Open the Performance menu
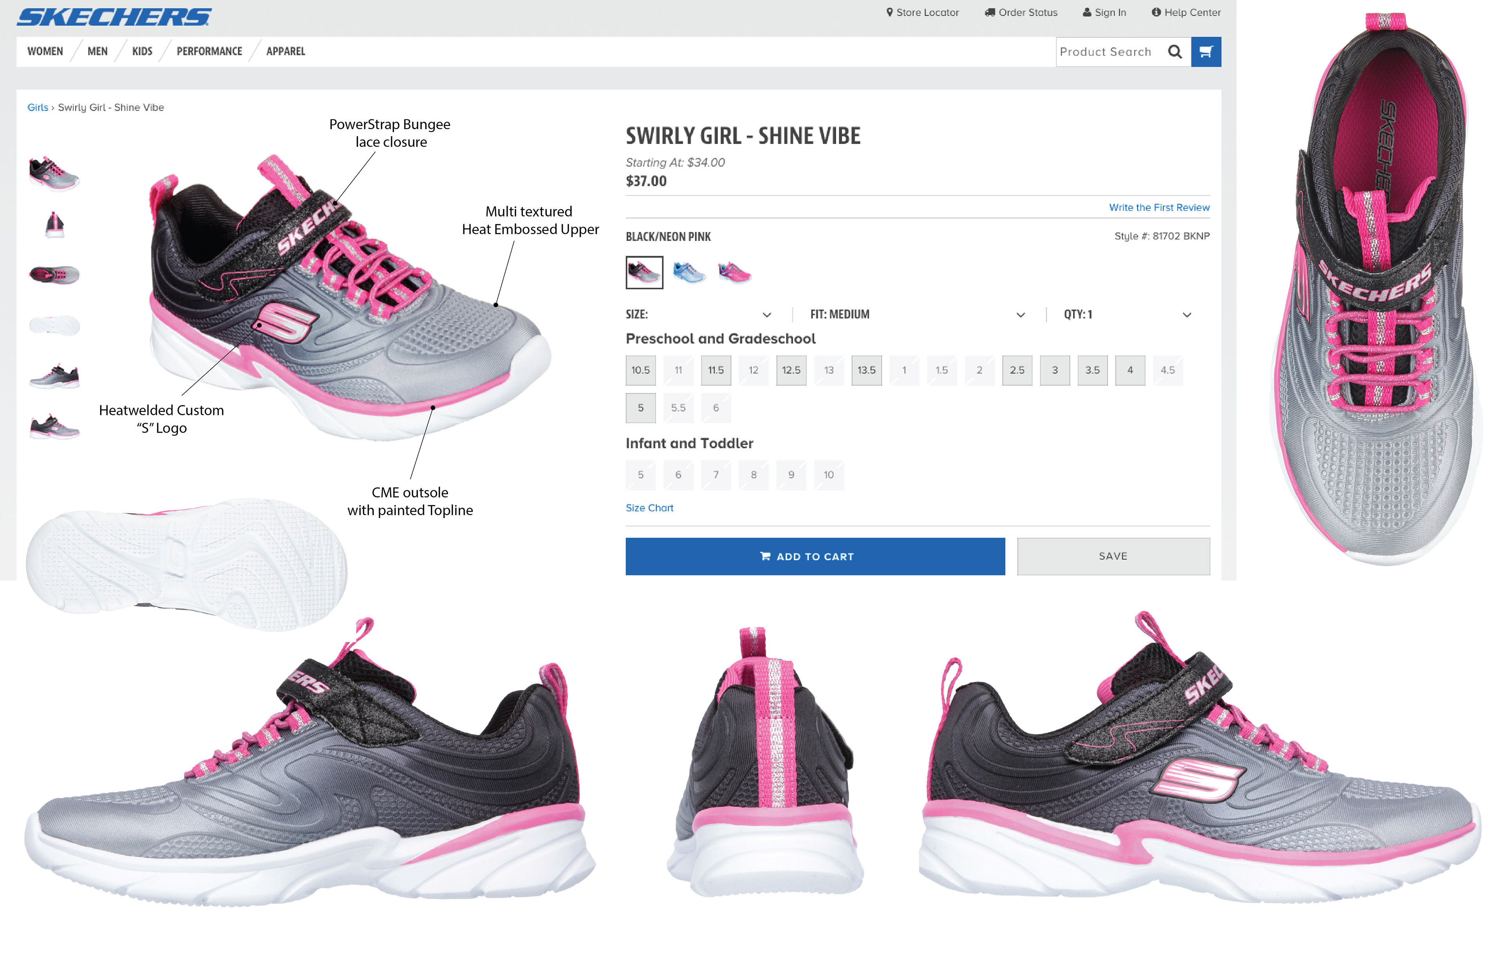Screen dimensions: 1504x973 pos(209,51)
